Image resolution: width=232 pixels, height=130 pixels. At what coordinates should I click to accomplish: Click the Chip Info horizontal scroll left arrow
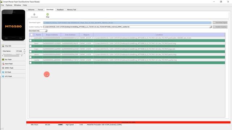click(x=3, y=56)
